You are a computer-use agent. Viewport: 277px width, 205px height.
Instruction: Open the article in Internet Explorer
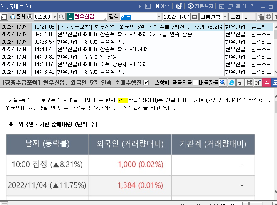231,82
